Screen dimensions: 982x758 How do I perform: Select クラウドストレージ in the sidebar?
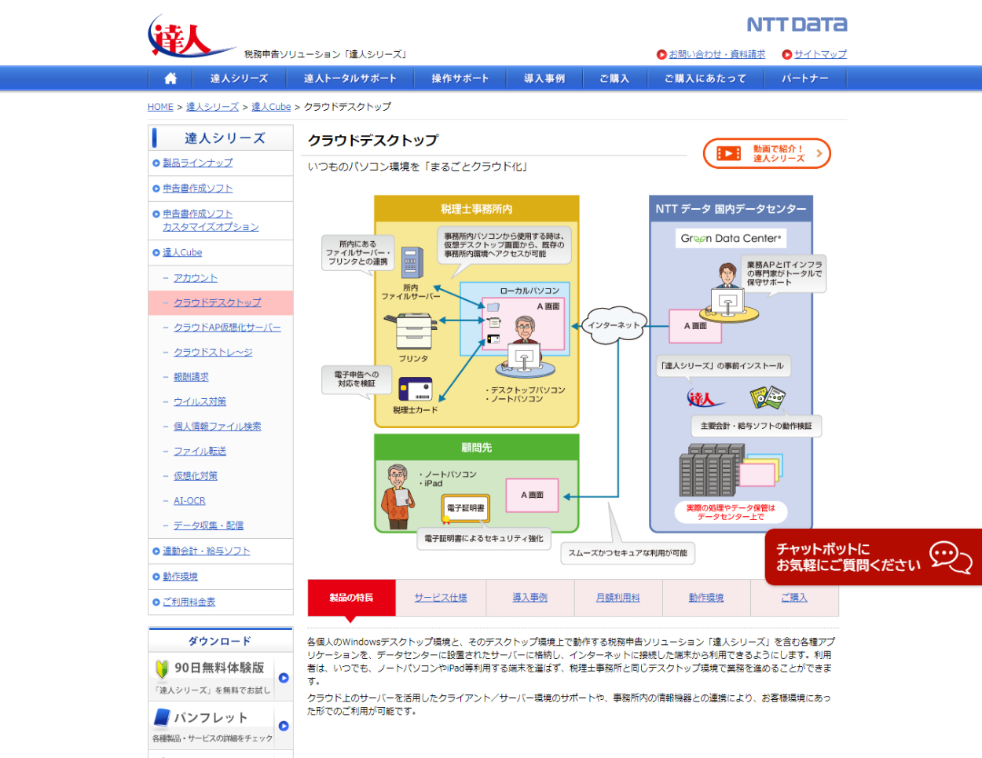[x=213, y=352]
